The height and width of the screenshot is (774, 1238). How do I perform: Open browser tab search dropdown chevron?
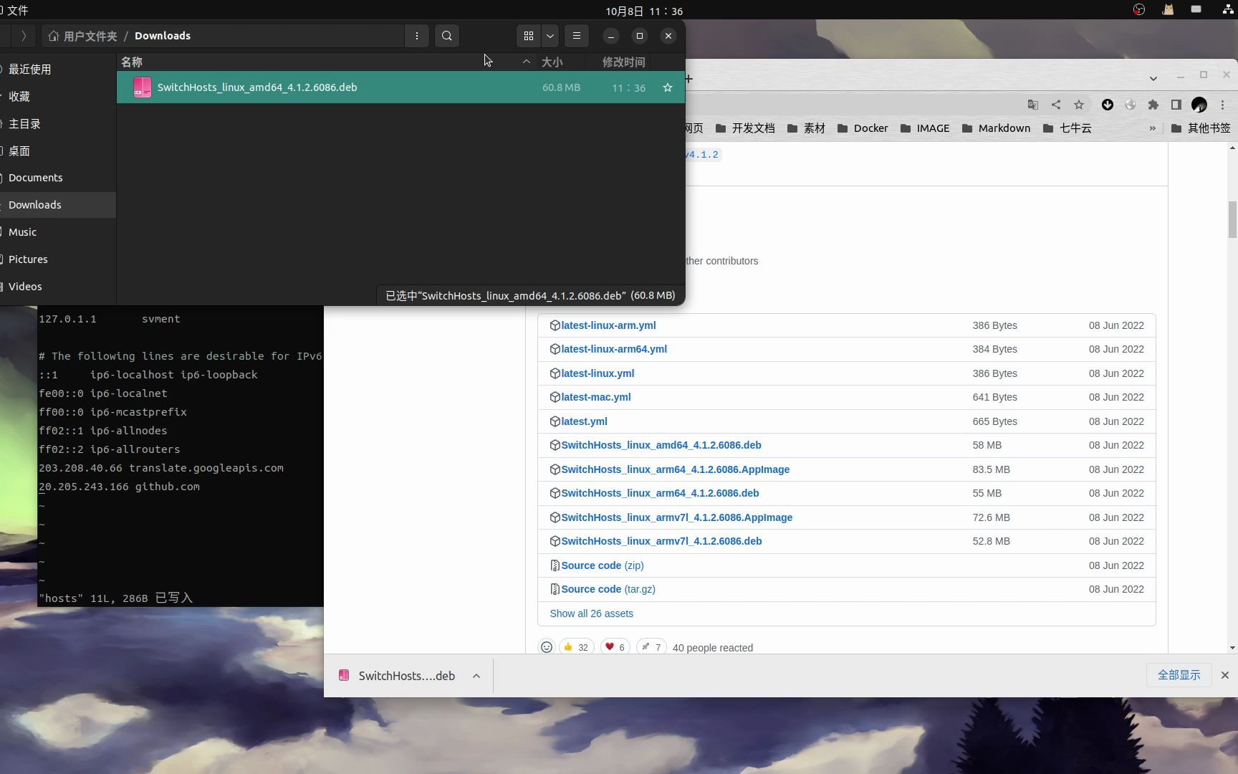(x=1153, y=77)
